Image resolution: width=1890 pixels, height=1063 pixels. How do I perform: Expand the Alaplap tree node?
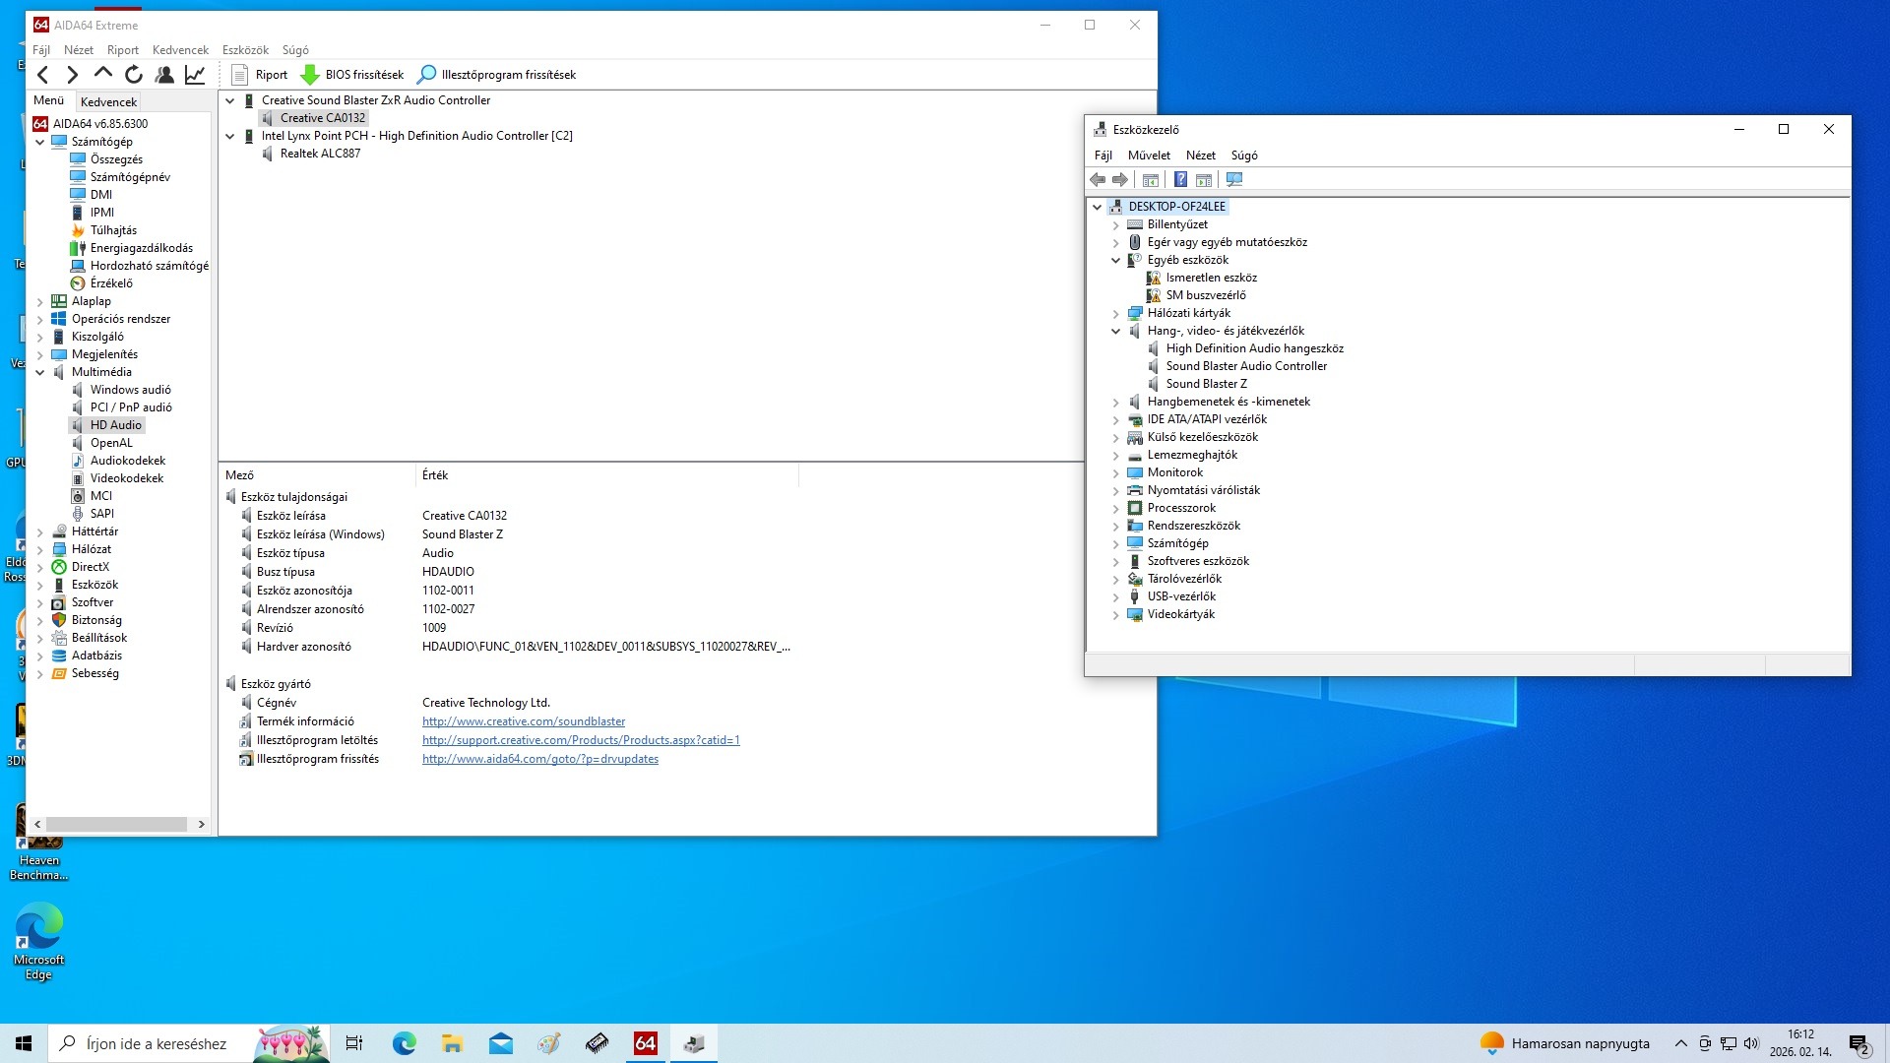pyautogui.click(x=40, y=301)
